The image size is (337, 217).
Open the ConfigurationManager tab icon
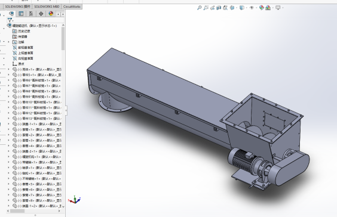point(31,14)
